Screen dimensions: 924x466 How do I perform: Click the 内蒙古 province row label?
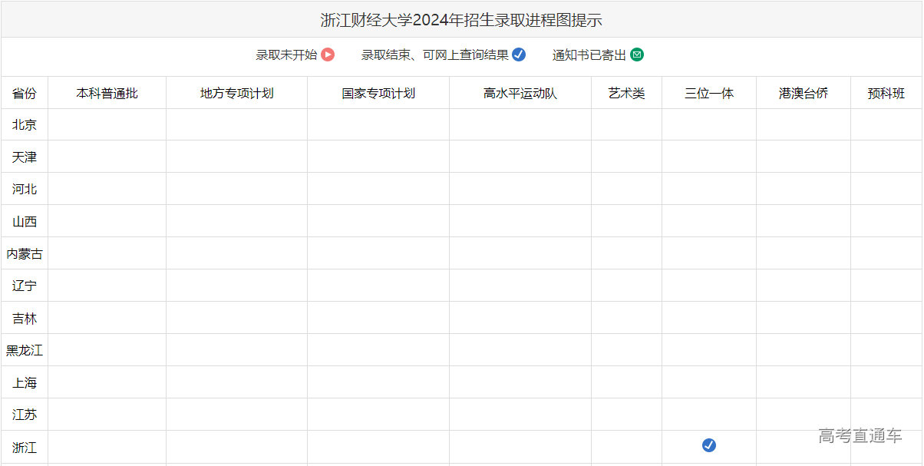tap(25, 253)
